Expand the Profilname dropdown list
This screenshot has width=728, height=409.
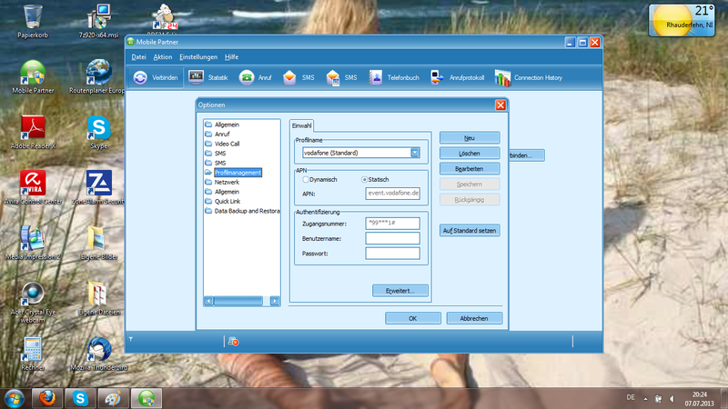tap(415, 154)
